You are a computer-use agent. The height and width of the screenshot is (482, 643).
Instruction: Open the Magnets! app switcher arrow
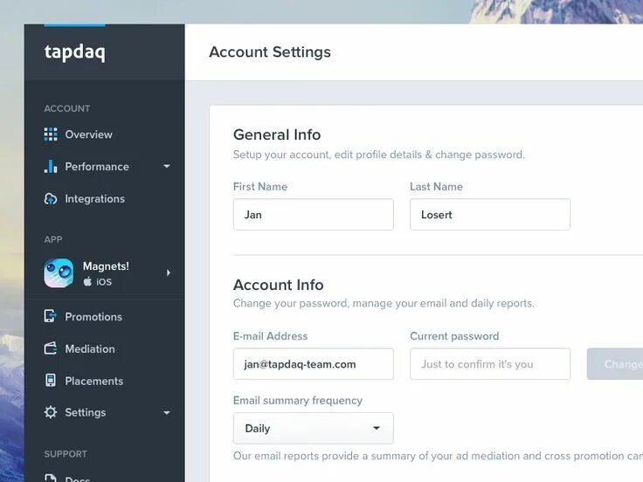(x=169, y=273)
